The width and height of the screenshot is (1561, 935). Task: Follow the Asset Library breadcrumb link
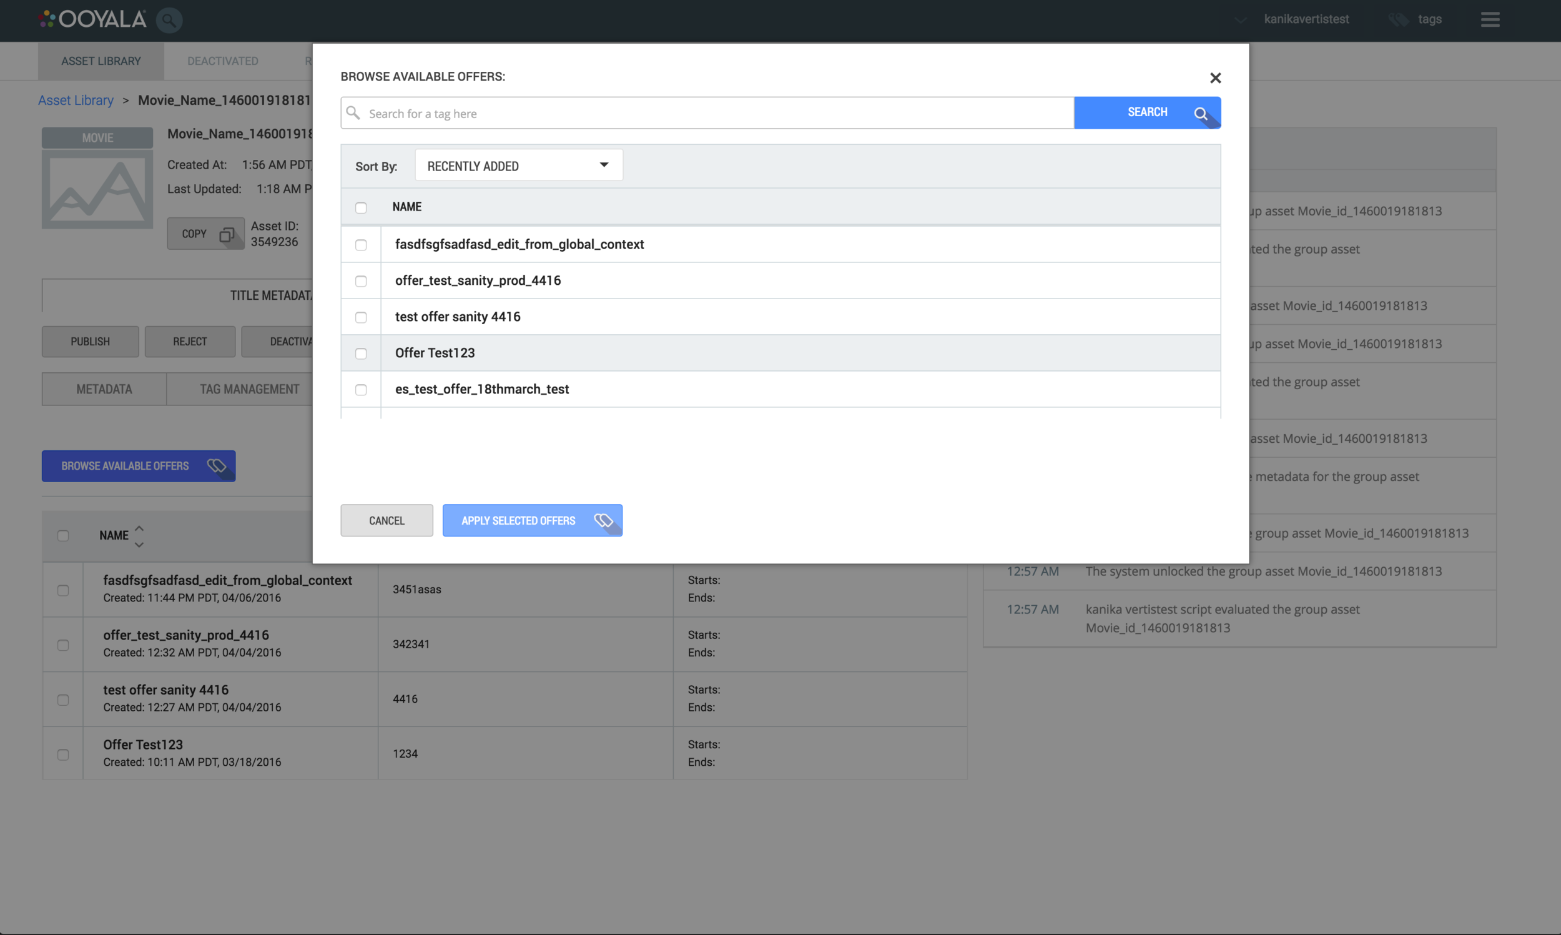(76, 100)
